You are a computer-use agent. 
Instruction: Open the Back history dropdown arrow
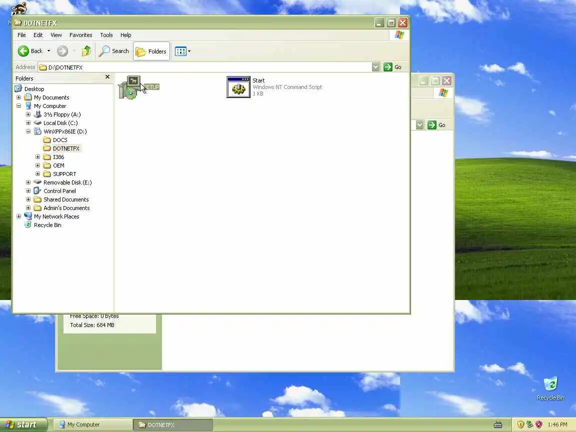click(48, 51)
